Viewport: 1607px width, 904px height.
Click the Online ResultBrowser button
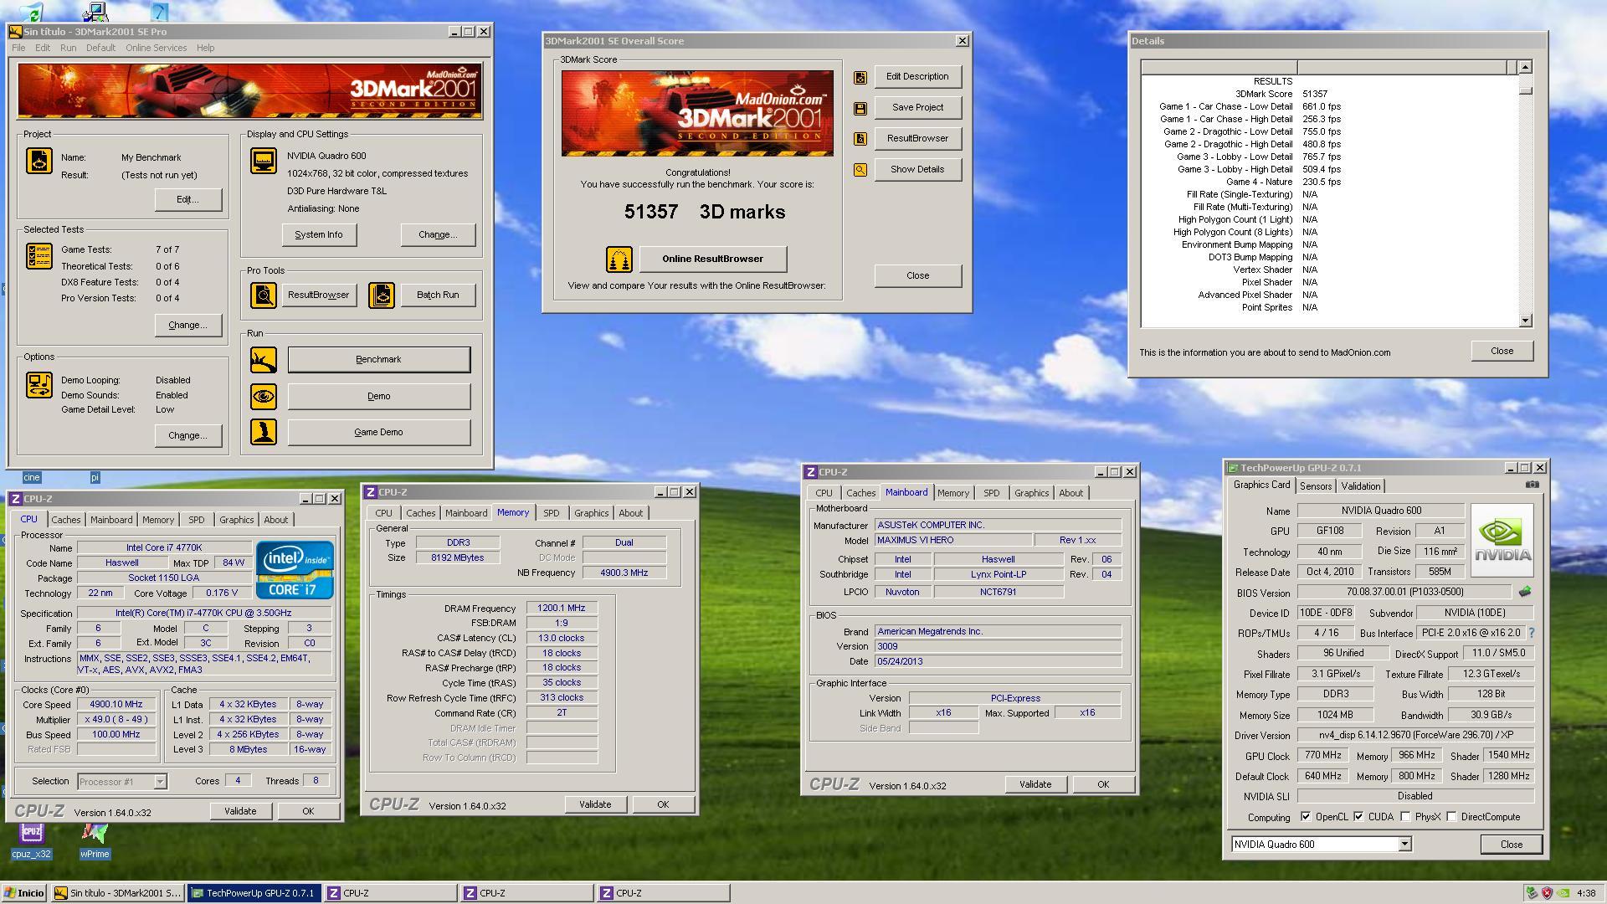(x=712, y=259)
